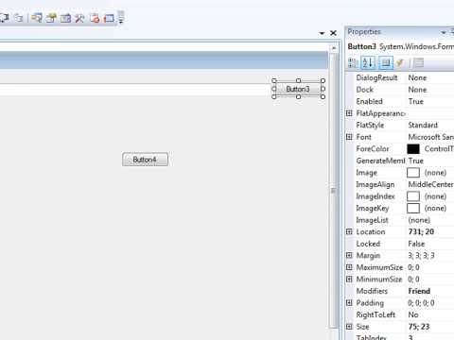
Task: Click the Size value 75; 23
Action: [419, 327]
